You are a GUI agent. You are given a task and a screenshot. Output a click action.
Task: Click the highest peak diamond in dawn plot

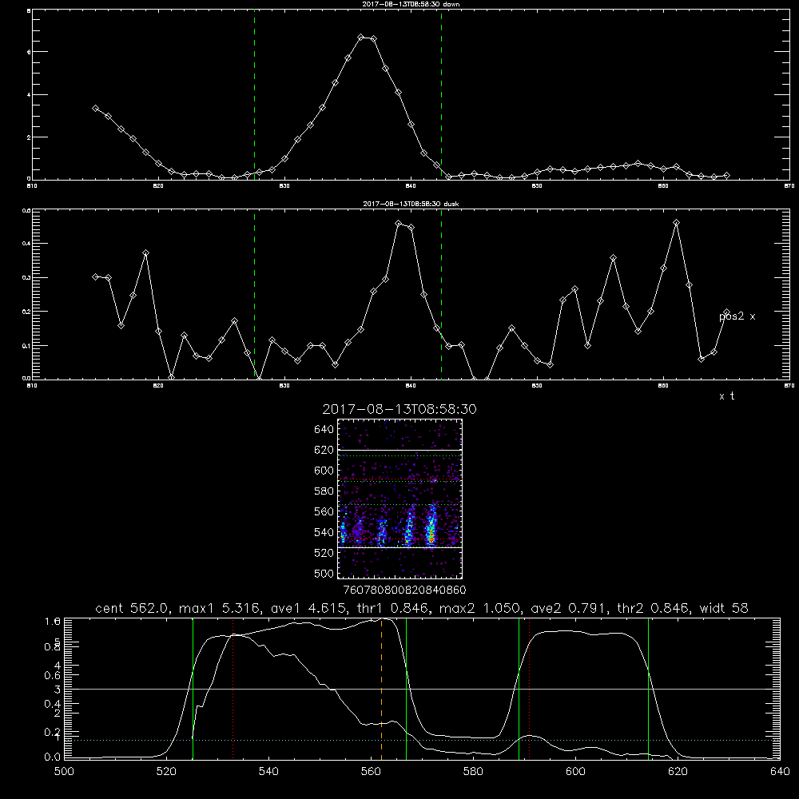pyautogui.click(x=361, y=38)
